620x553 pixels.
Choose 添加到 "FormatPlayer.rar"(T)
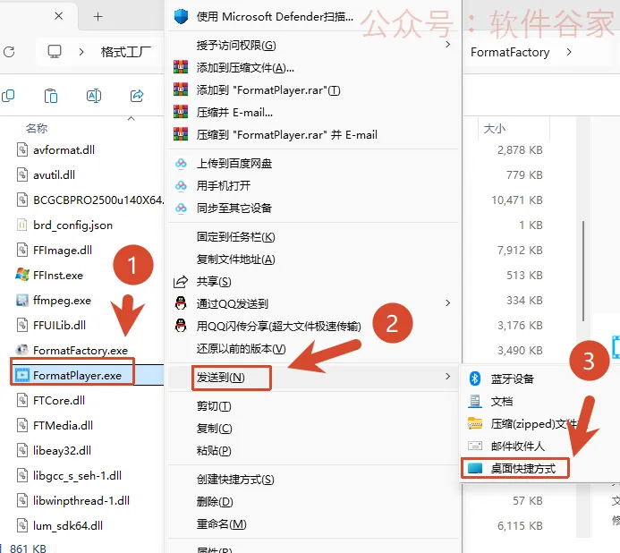(x=313, y=89)
